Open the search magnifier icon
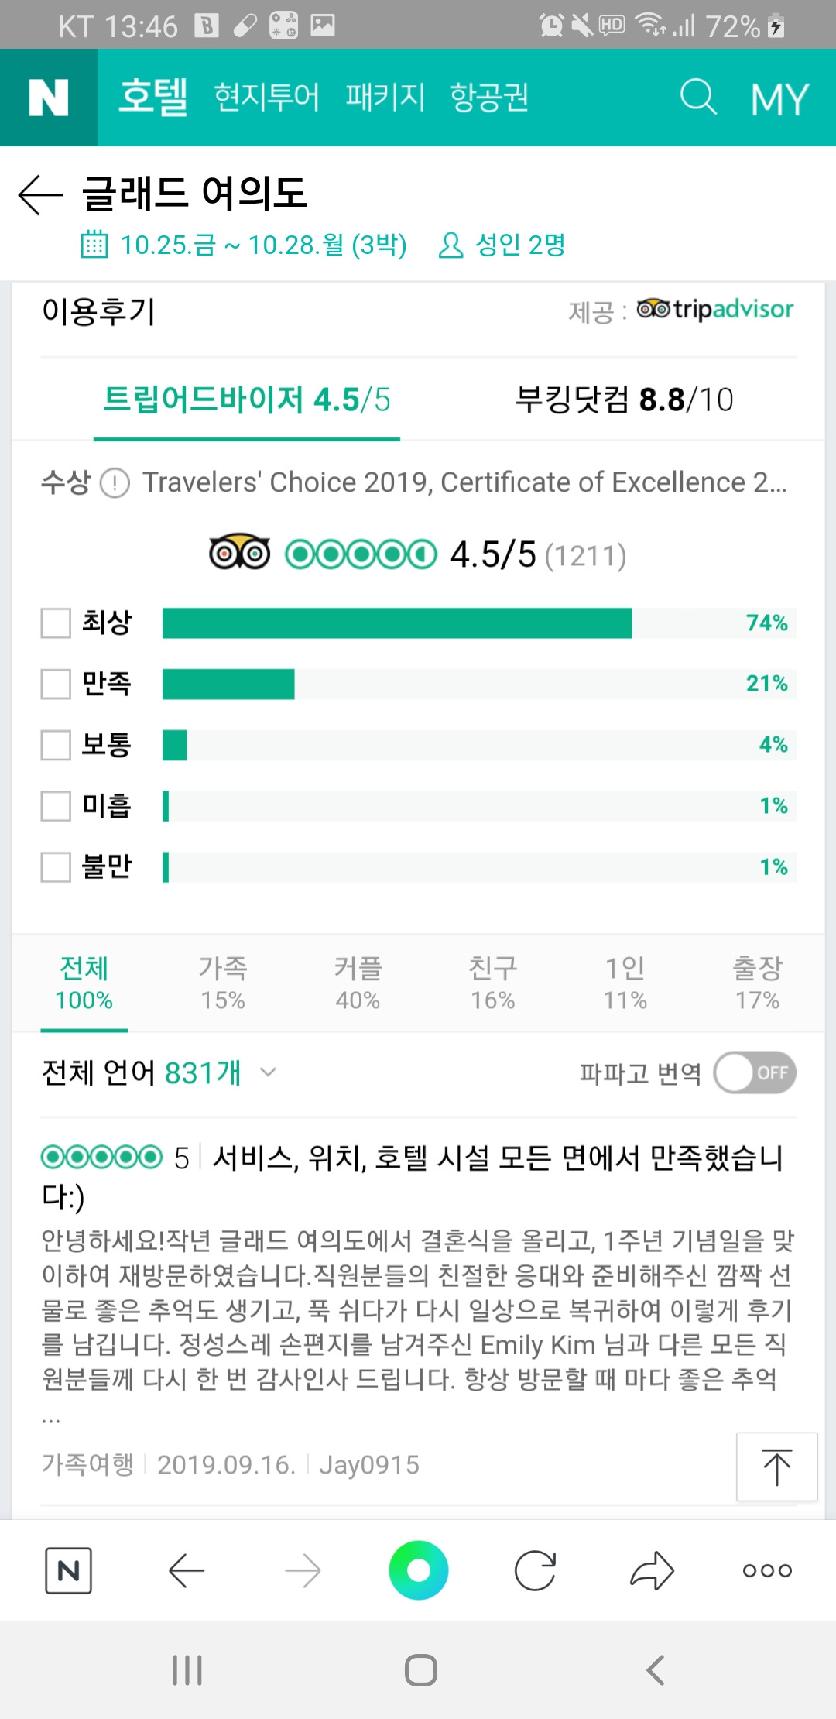 [698, 98]
